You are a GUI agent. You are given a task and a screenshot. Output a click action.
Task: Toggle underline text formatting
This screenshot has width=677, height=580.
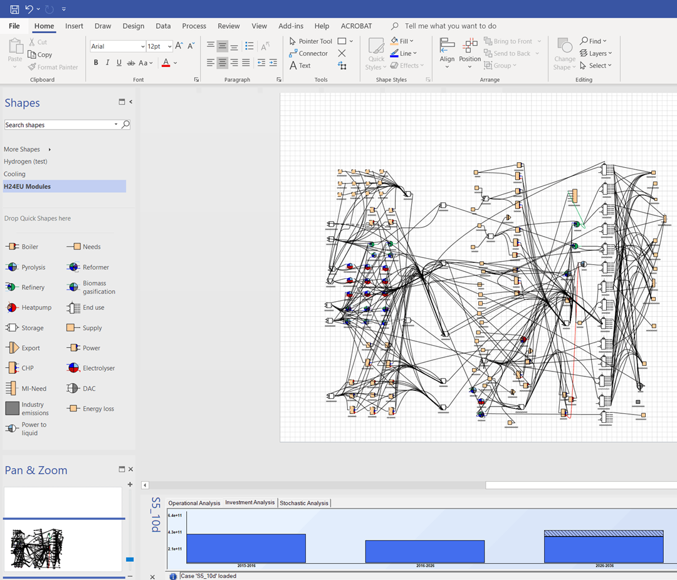pos(119,63)
